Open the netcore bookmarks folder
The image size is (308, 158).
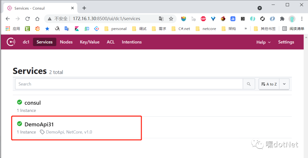pos(206,29)
